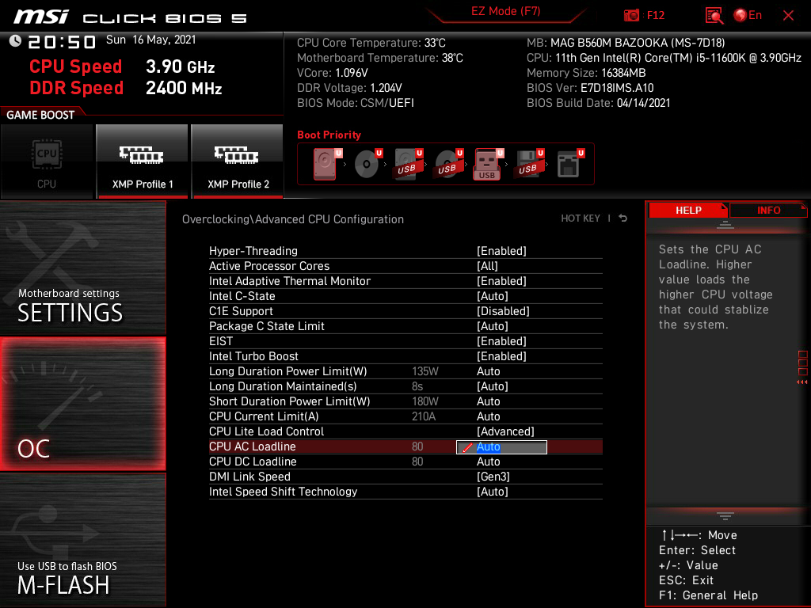Screen dimensions: 811x608
Task: Click the 135W long duration value
Action: point(425,371)
